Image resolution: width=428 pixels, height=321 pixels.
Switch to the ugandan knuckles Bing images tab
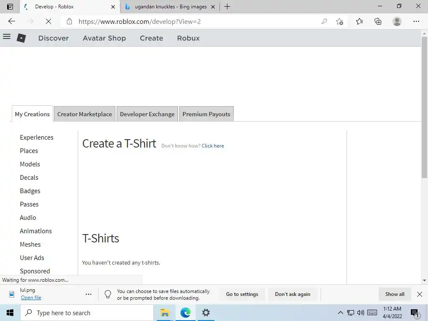point(170,7)
